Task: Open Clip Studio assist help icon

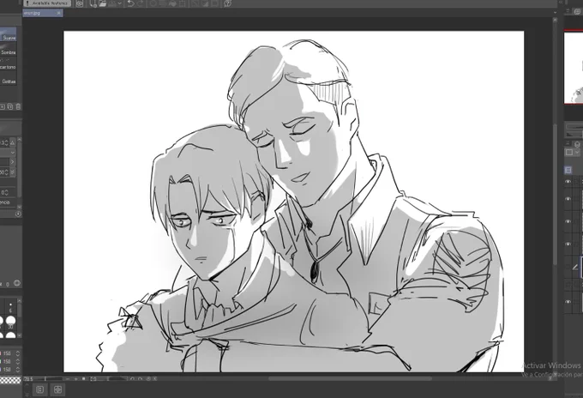Action: (x=228, y=3)
